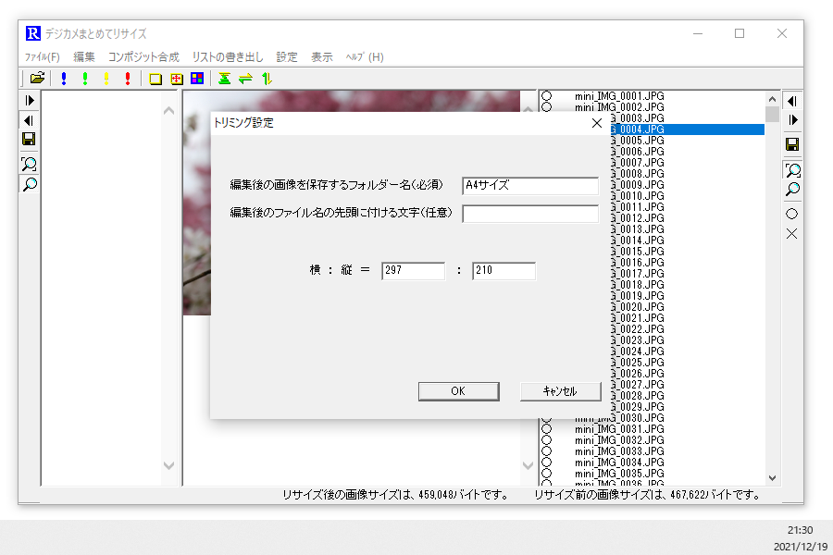
Task: Click the file list scrollbar thumb
Action: pos(773,114)
